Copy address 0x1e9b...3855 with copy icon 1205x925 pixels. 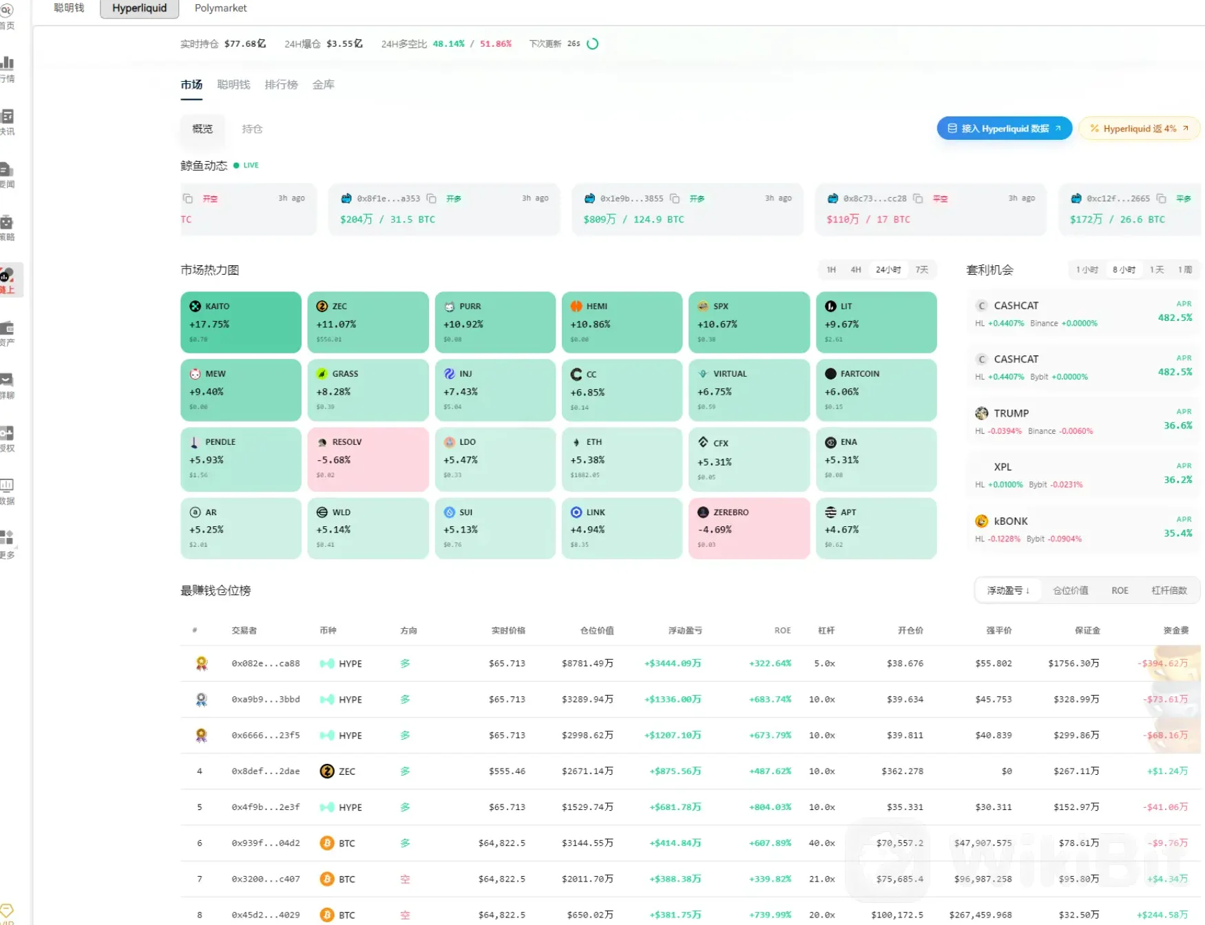point(675,198)
